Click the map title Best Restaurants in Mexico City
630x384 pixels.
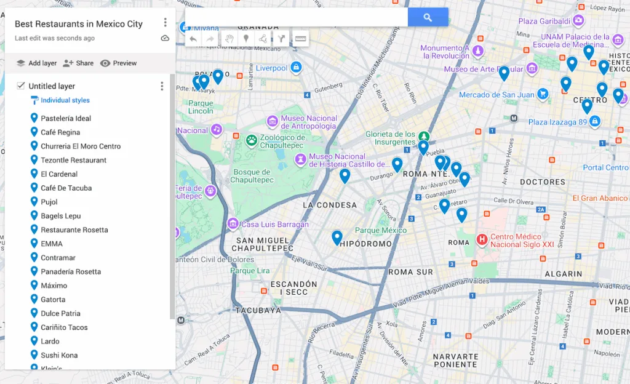(x=79, y=24)
